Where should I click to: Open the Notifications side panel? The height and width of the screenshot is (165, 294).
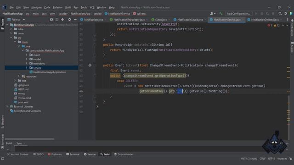pos(292,27)
